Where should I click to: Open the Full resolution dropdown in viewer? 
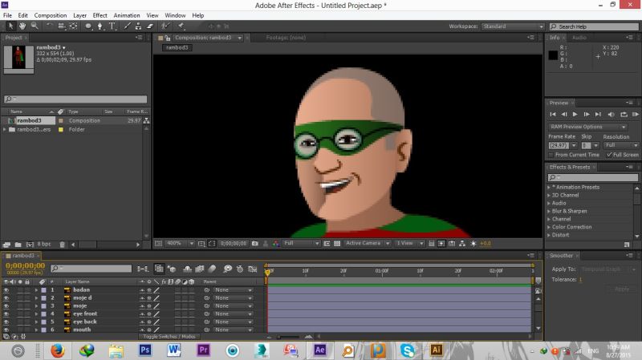pos(302,244)
